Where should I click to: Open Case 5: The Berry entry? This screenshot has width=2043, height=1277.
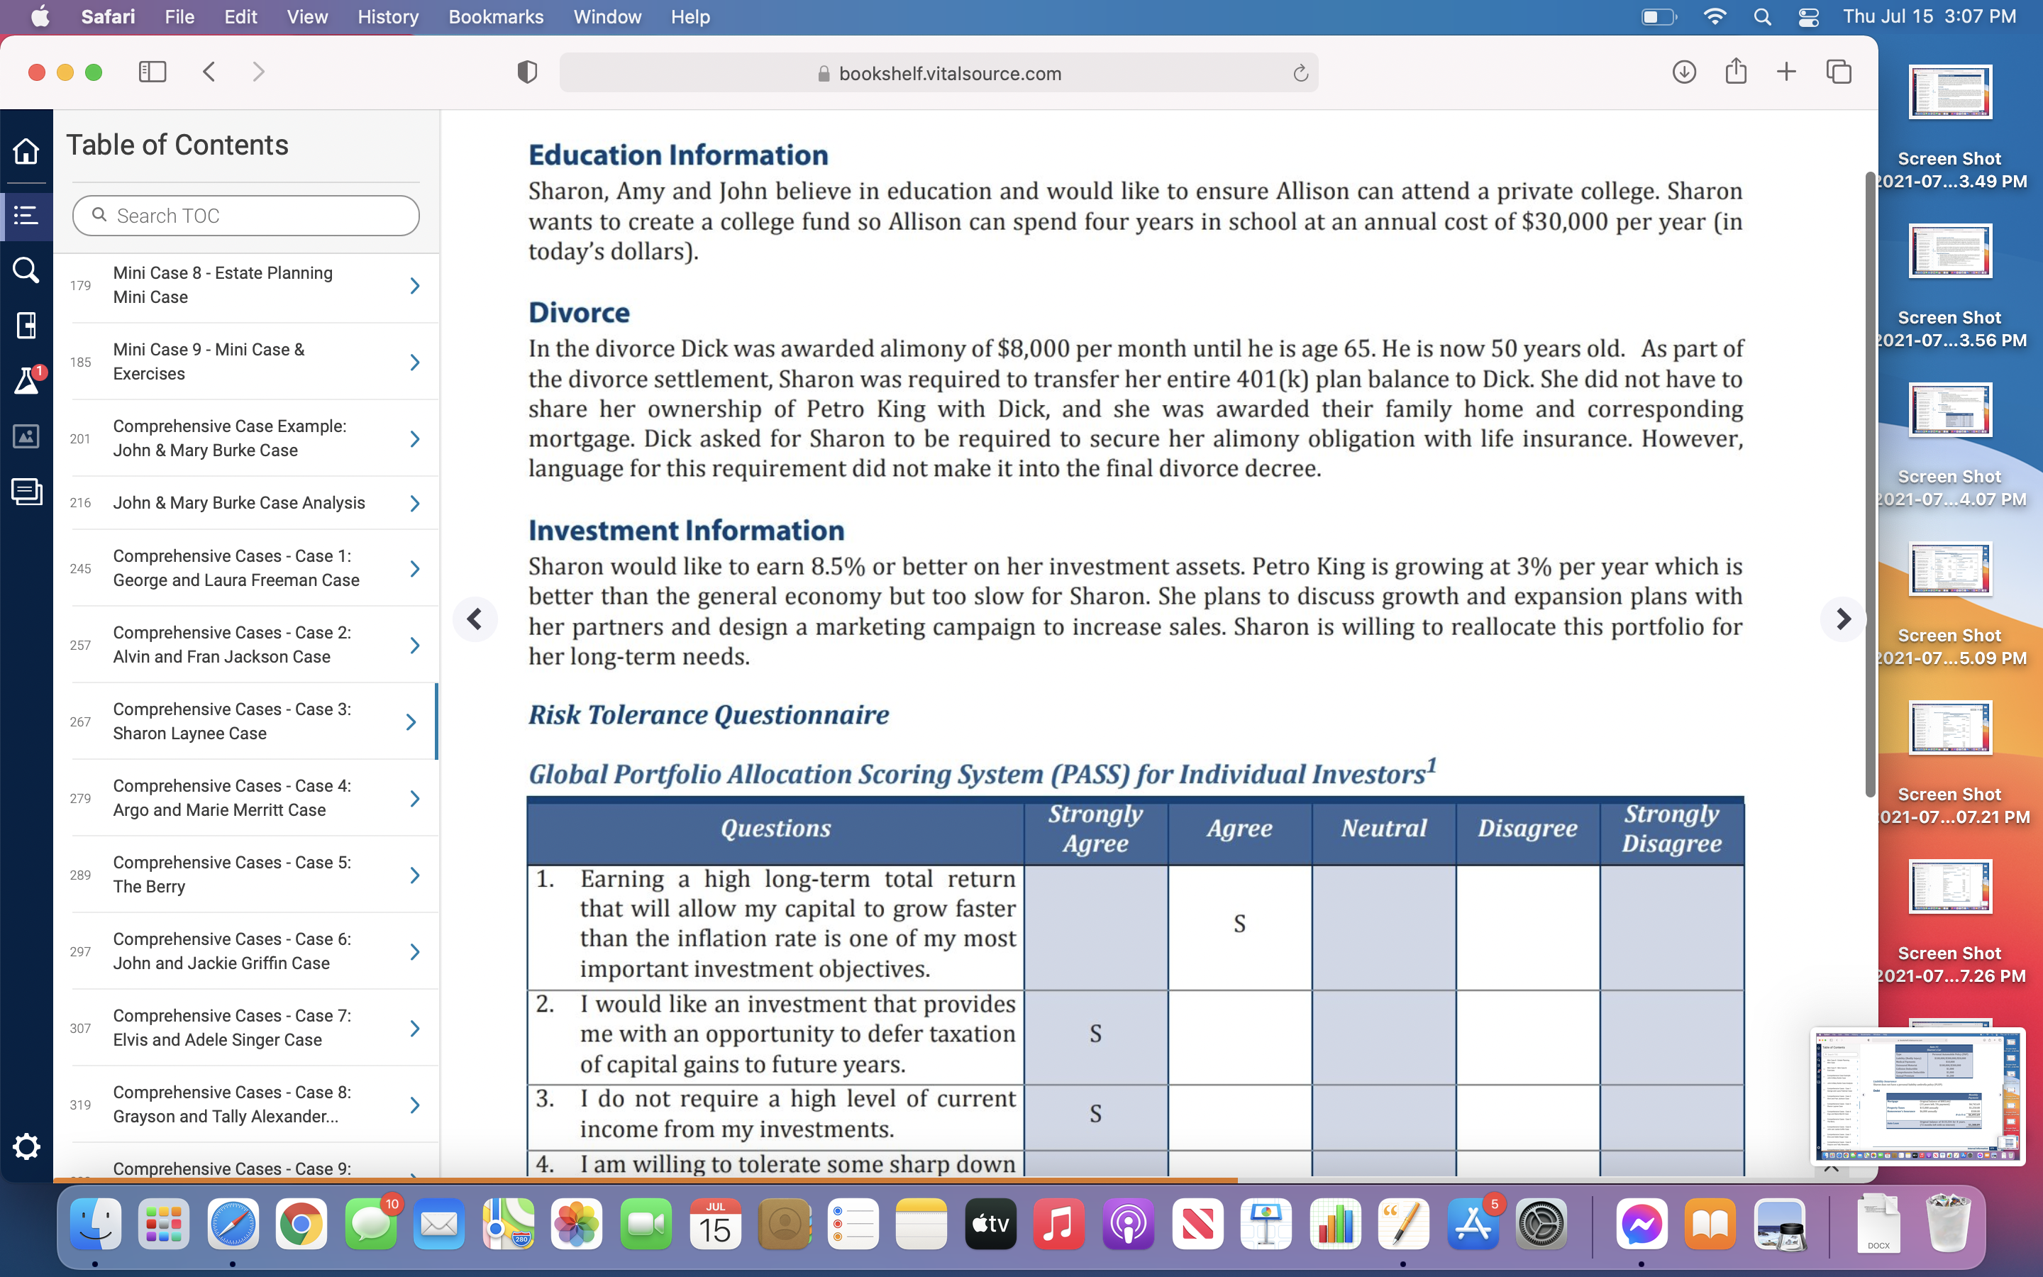pyautogui.click(x=232, y=874)
